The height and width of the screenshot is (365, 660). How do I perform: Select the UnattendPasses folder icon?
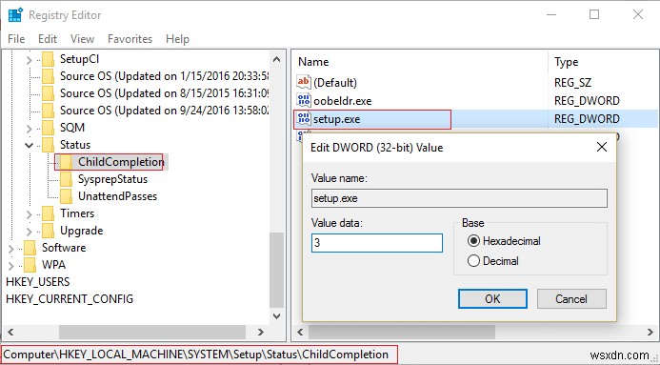66,196
